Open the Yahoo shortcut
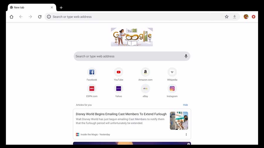Image resolution: width=264 pixels, height=148 pixels. click(x=119, y=91)
